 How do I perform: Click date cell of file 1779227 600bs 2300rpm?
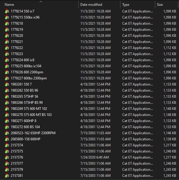pos(95,78)
